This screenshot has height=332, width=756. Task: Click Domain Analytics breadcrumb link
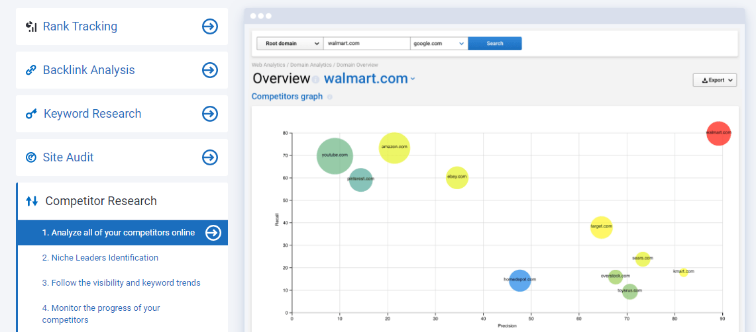[311, 64]
